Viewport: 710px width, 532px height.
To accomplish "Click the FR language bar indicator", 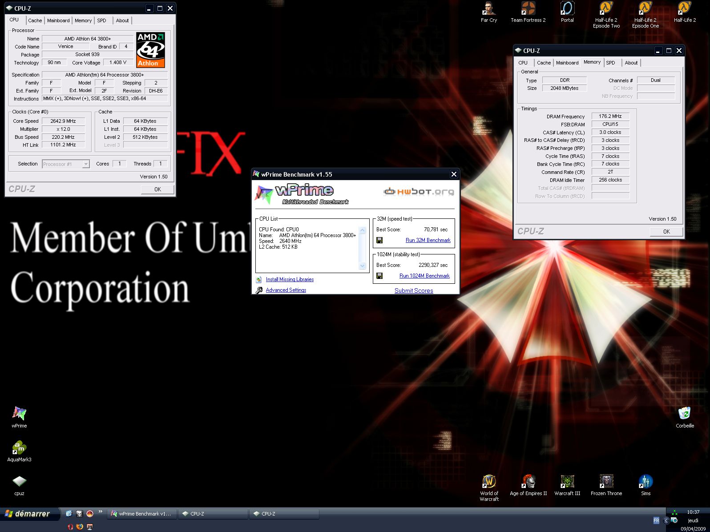I will (656, 520).
